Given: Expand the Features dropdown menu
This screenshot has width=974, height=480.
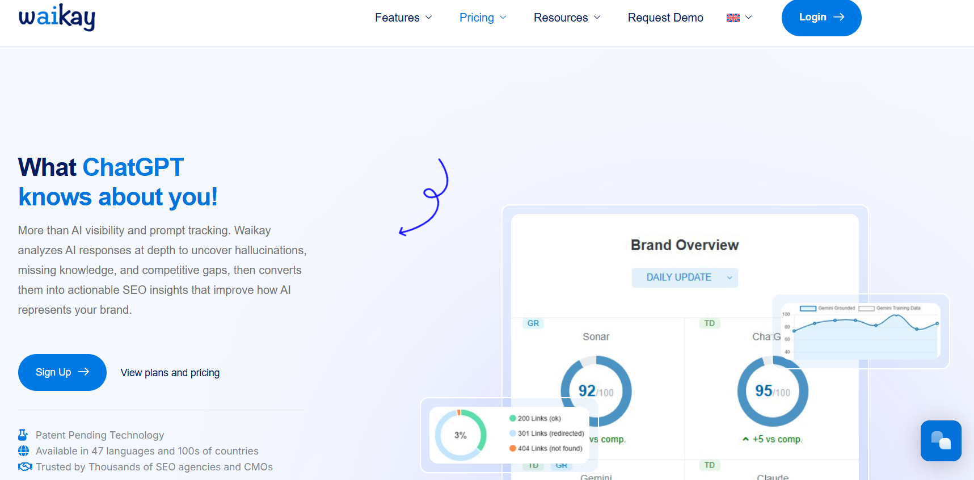Looking at the screenshot, I should tap(403, 18).
